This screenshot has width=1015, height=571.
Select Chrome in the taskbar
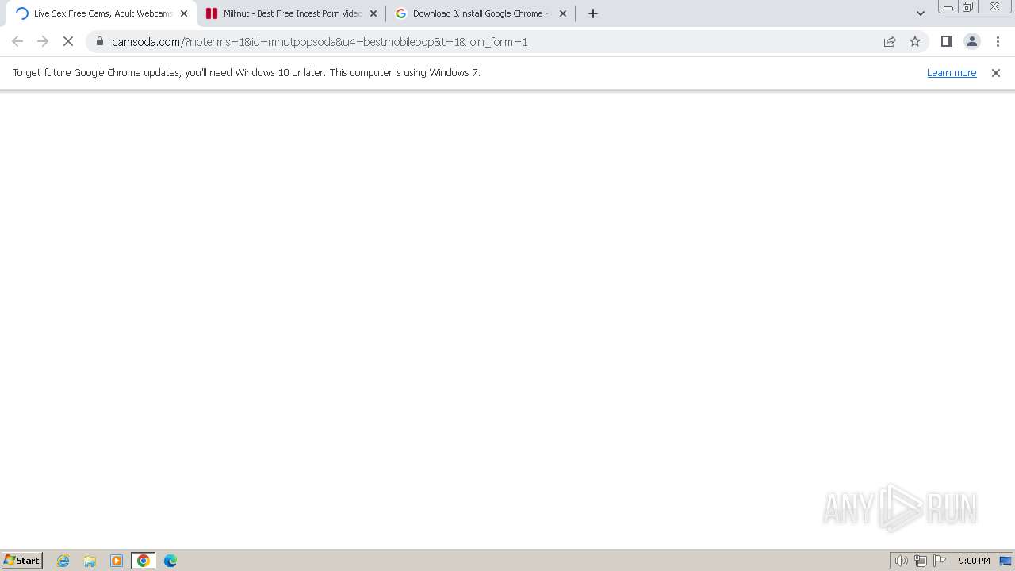144,561
